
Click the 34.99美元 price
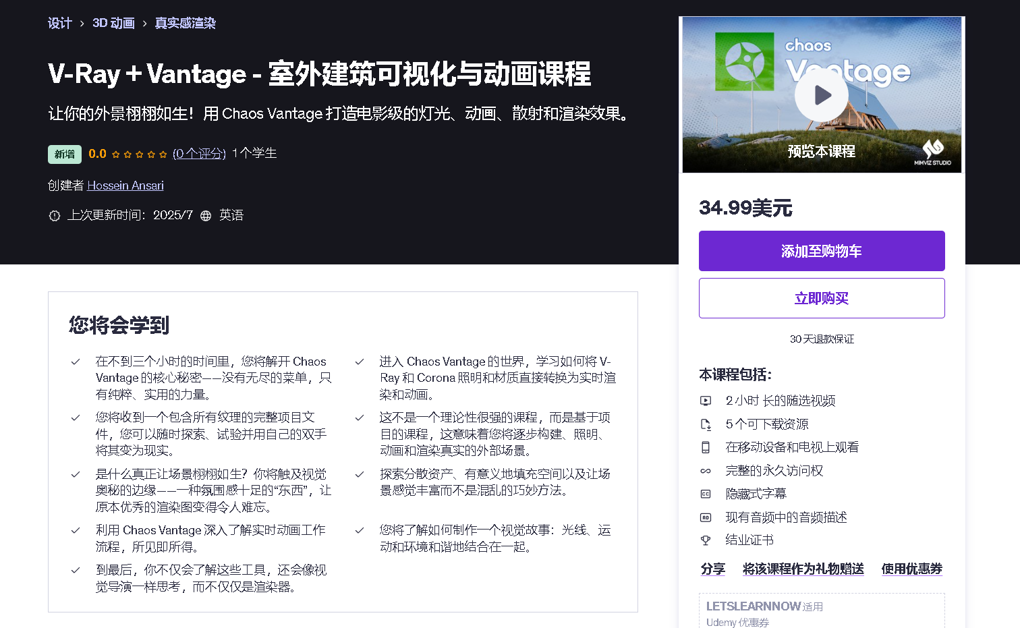[745, 208]
